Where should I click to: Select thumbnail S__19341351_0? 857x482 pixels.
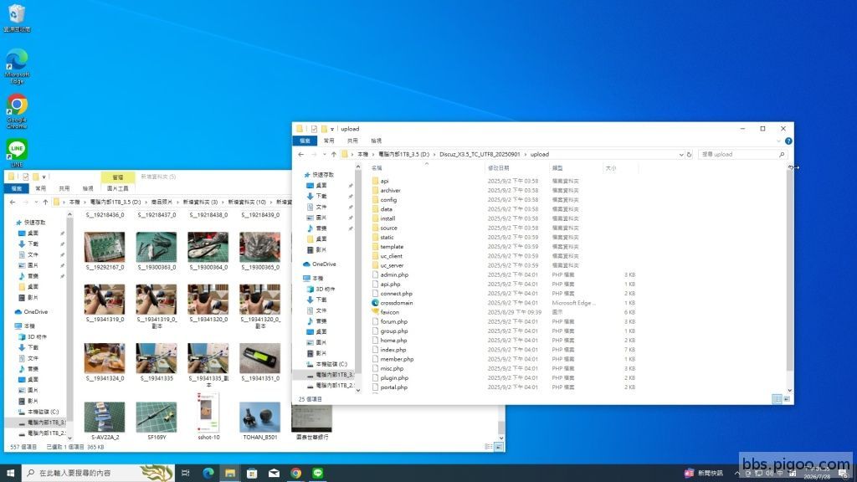[x=259, y=361]
